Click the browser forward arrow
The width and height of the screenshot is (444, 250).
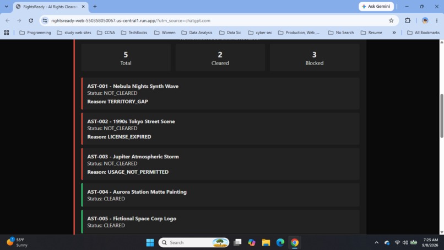tap(19, 20)
